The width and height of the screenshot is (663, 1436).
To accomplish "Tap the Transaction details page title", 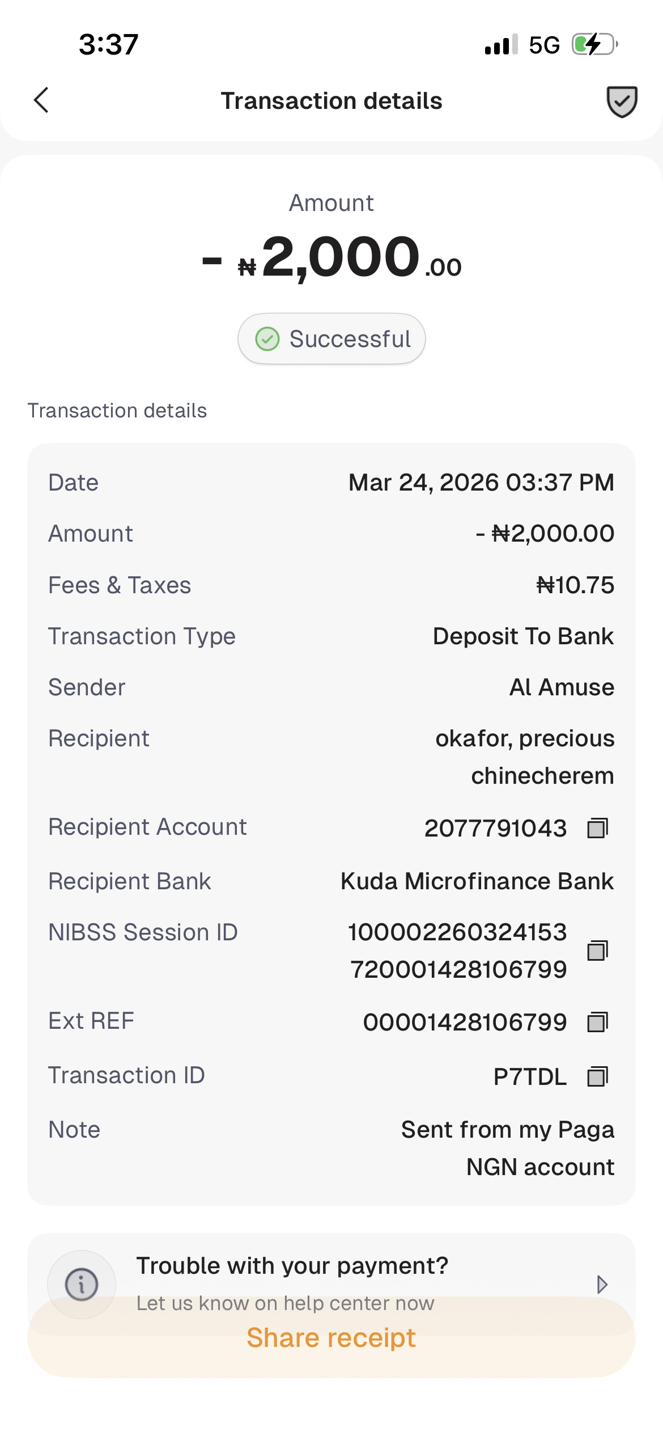I will coord(331,101).
